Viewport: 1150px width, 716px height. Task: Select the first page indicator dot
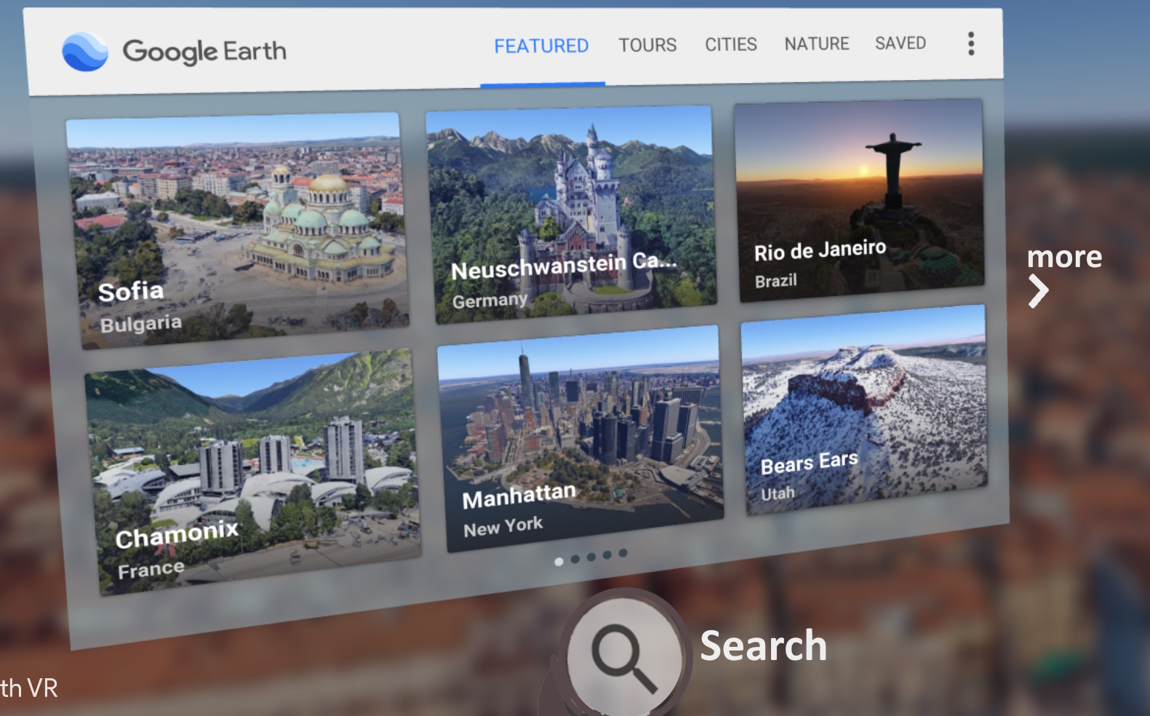point(559,562)
